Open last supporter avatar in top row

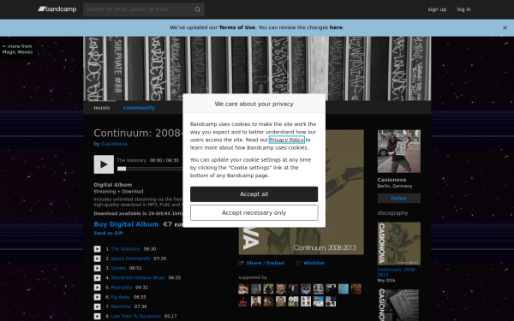pyautogui.click(x=356, y=289)
